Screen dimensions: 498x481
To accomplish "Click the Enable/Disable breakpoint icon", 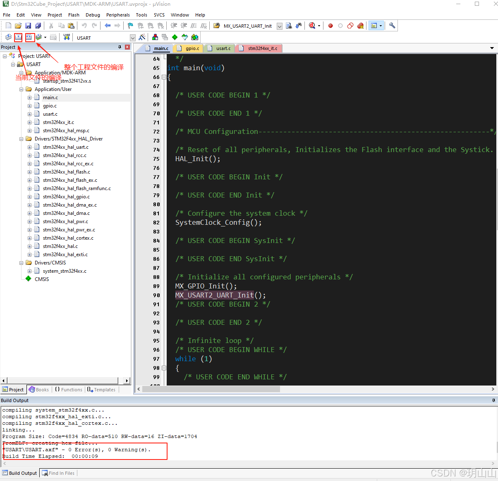I will (340, 26).
